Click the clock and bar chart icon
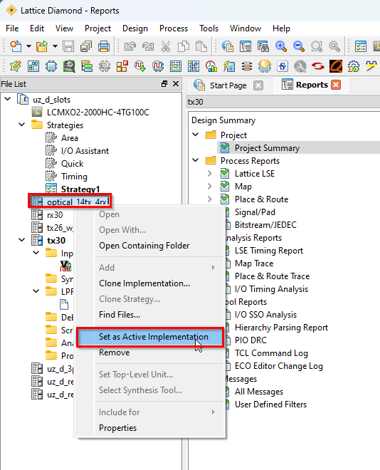 (x=211, y=66)
